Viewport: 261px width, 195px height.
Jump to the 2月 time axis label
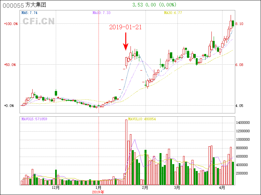click(x=145, y=188)
